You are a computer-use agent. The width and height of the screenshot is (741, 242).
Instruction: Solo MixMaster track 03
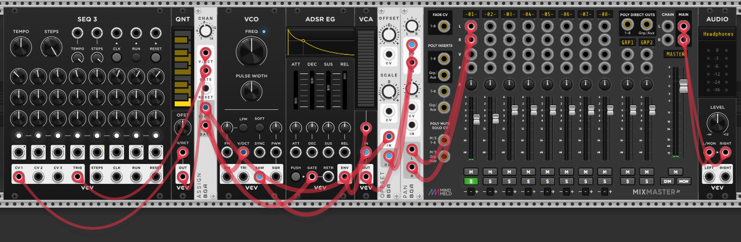[509, 181]
